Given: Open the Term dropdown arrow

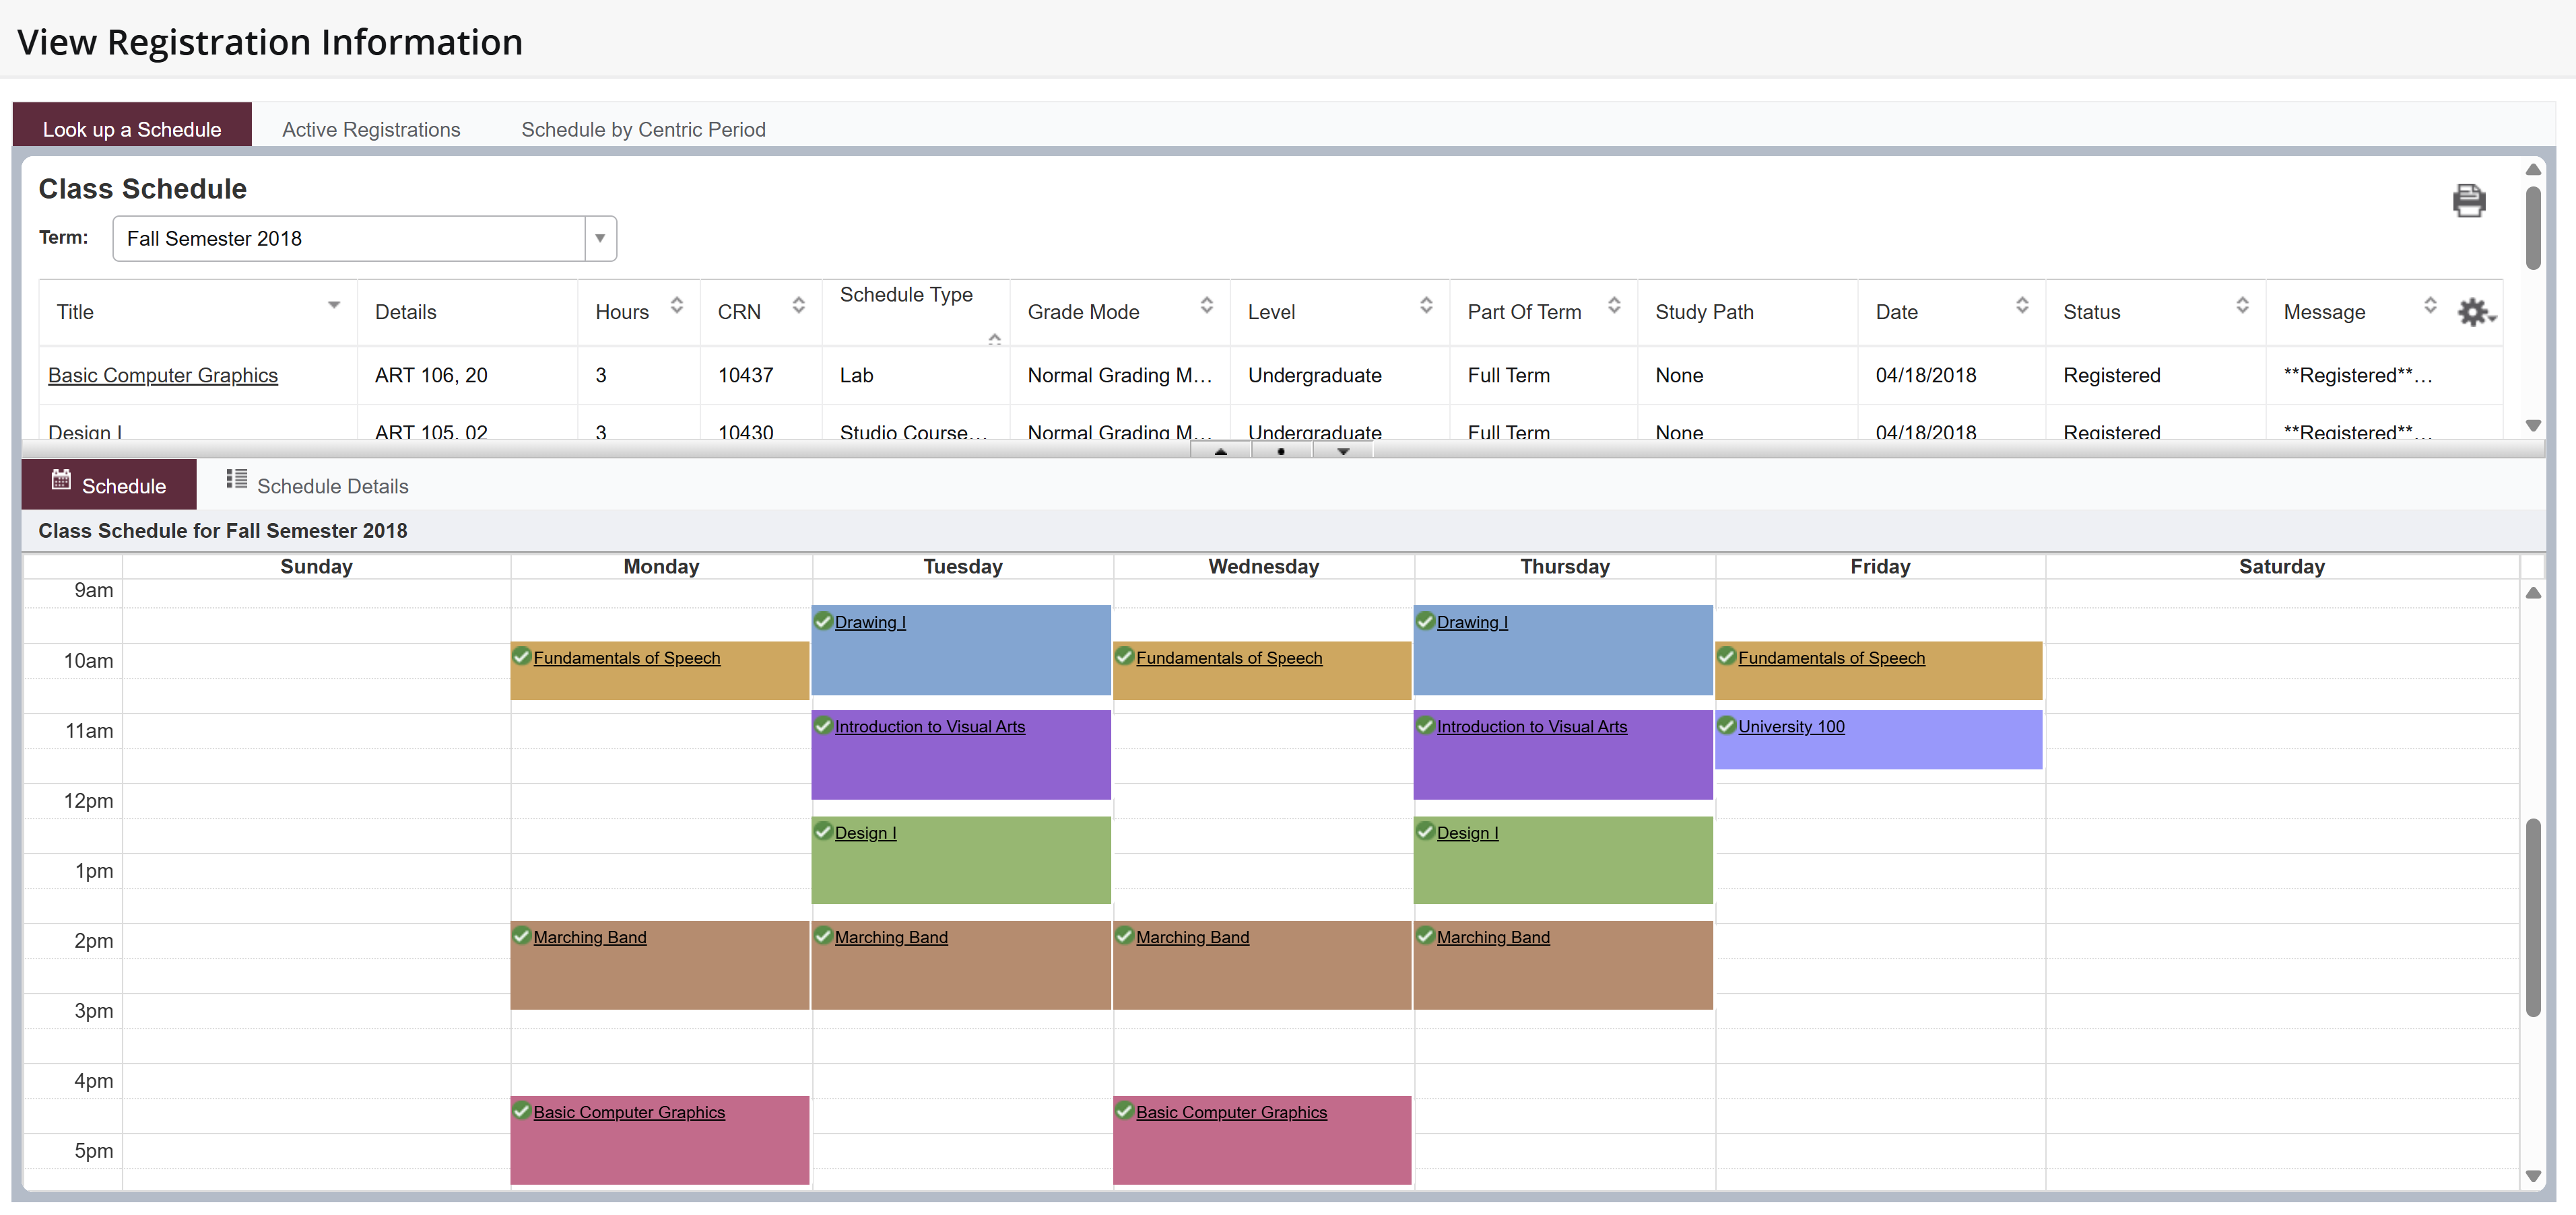Looking at the screenshot, I should [x=600, y=239].
